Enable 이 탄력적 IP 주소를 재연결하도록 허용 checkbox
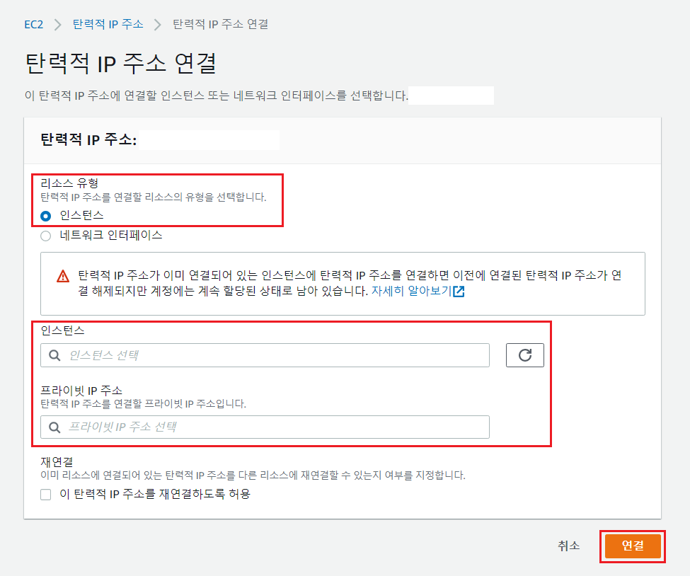690x576 pixels. 46,495
